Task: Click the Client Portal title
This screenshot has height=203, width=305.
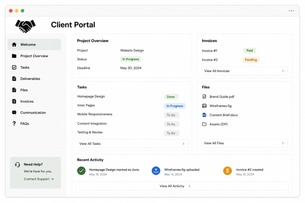Action: (73, 25)
